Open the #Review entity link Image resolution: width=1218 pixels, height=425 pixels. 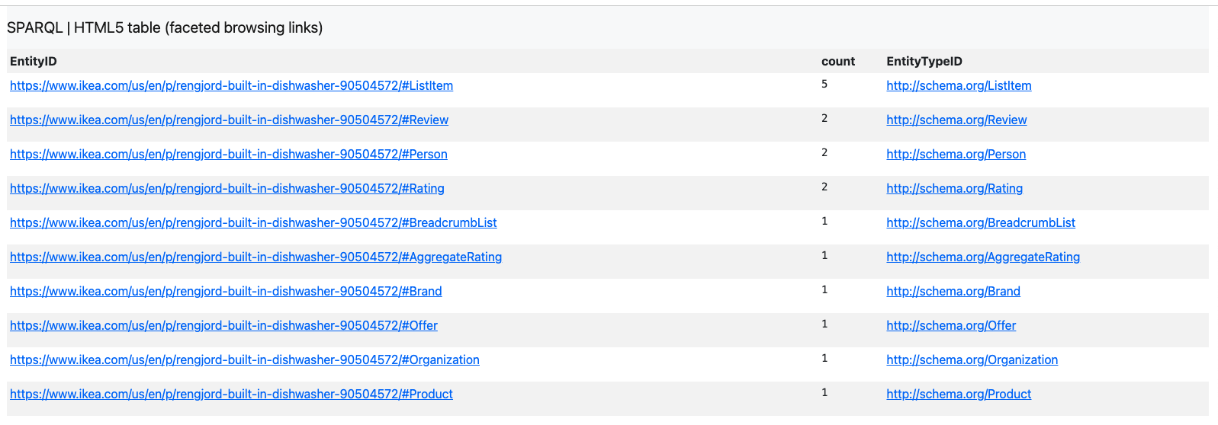pyautogui.click(x=229, y=120)
